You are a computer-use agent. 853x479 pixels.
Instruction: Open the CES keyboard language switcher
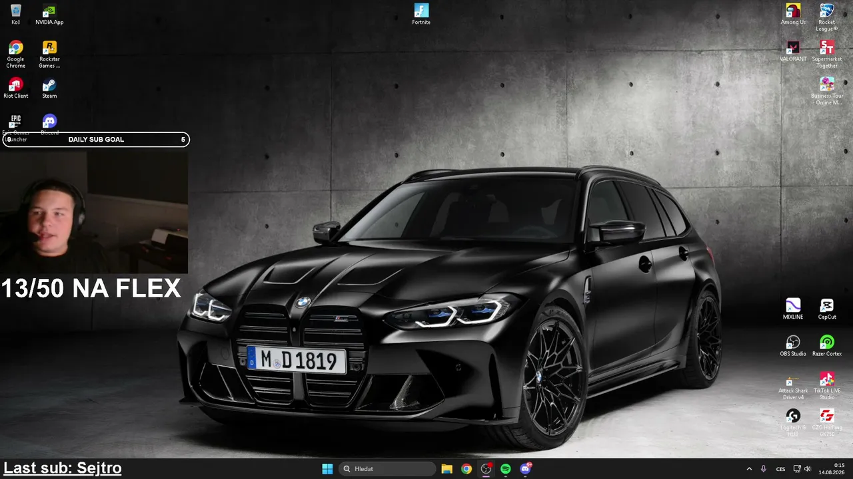(x=780, y=469)
